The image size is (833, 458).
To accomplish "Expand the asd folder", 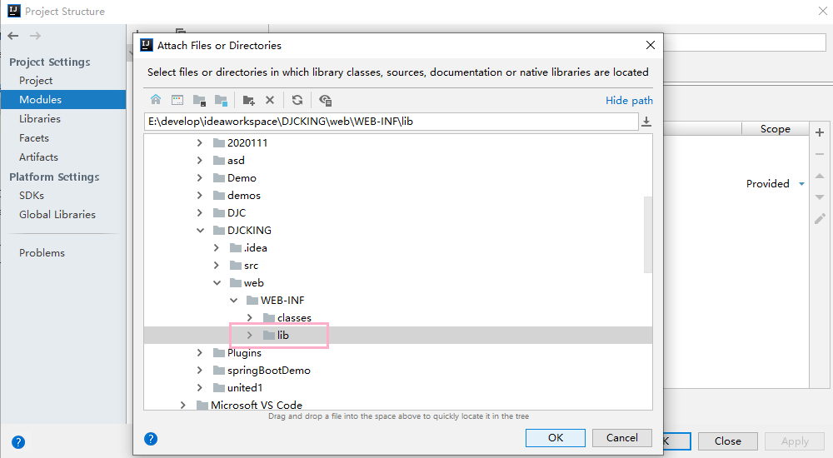I will coord(200,160).
